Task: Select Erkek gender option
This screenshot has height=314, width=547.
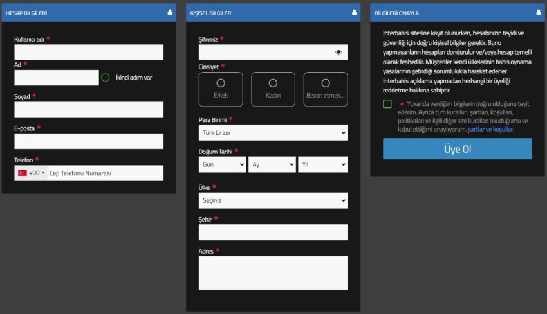Action: click(x=221, y=89)
